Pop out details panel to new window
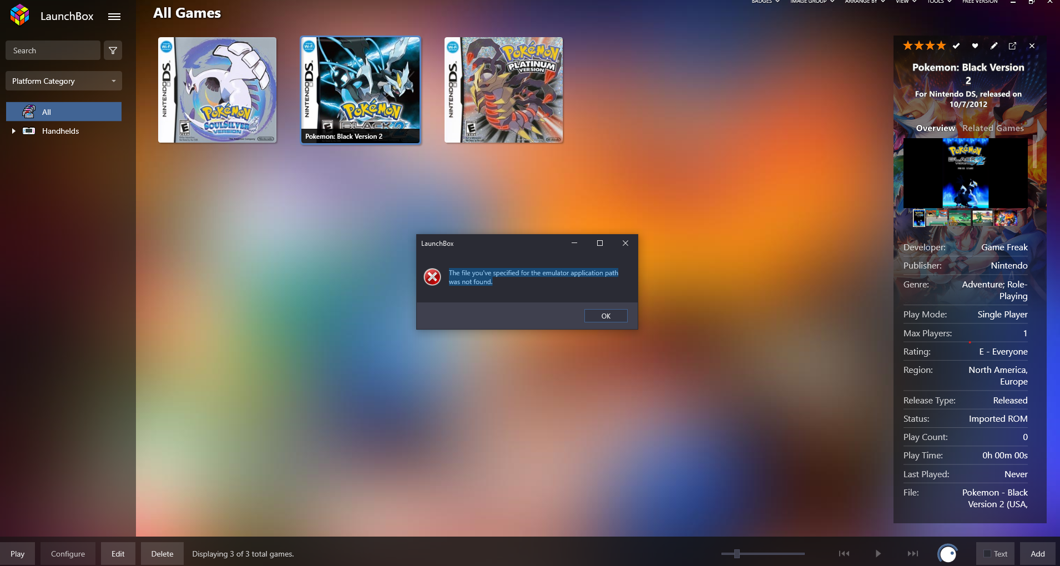Screen dimensions: 1060x566 (x=1012, y=46)
